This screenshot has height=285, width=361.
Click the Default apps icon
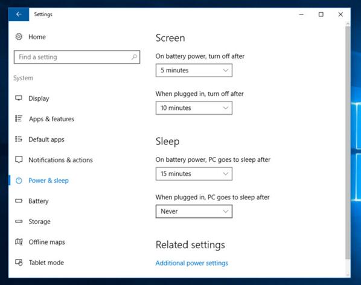pos(19,139)
